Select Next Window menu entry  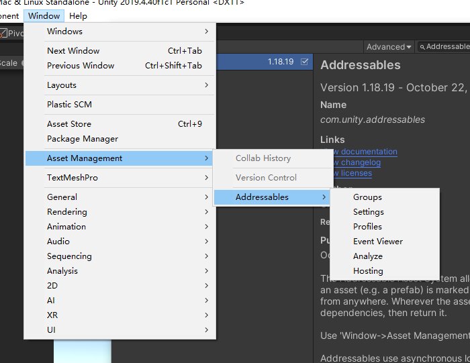(x=120, y=51)
